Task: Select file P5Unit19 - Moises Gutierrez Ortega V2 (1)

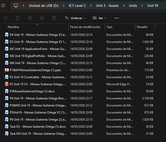Action: coord(38,112)
